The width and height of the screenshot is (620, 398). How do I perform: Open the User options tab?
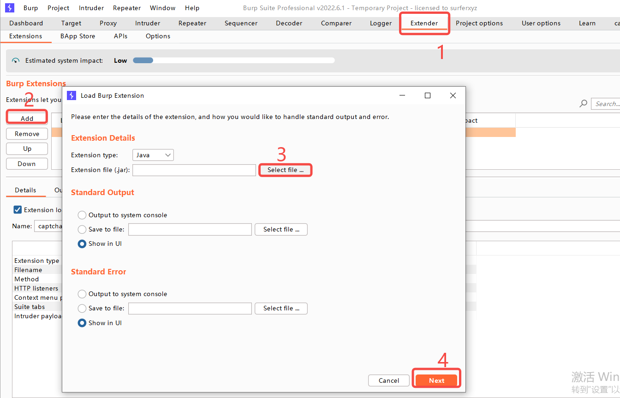click(541, 23)
